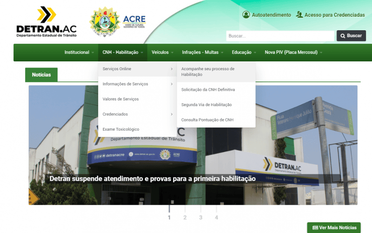The image size is (372, 233).
Task: Open Nova PIV (Placa Mercosul) menu
Action: [293, 53]
